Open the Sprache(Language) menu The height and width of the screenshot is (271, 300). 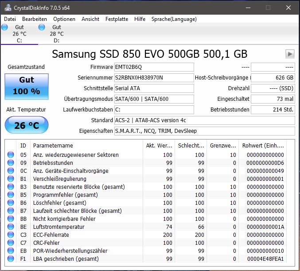(174, 19)
